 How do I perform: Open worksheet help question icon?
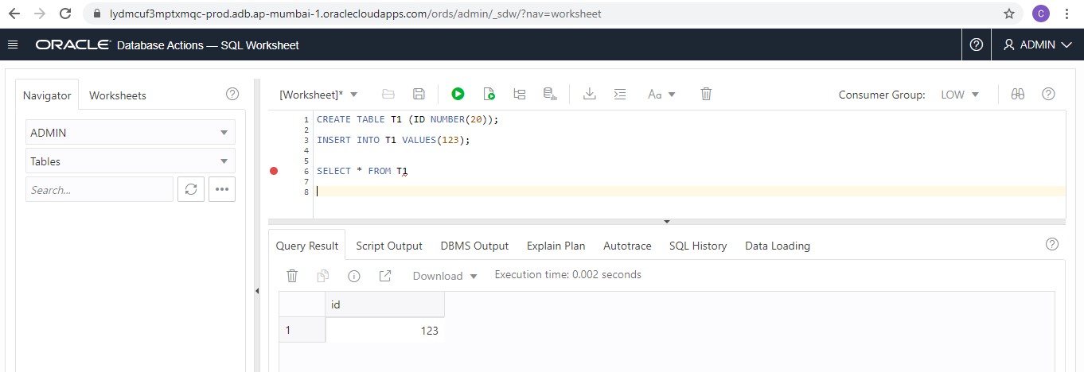tap(1048, 94)
